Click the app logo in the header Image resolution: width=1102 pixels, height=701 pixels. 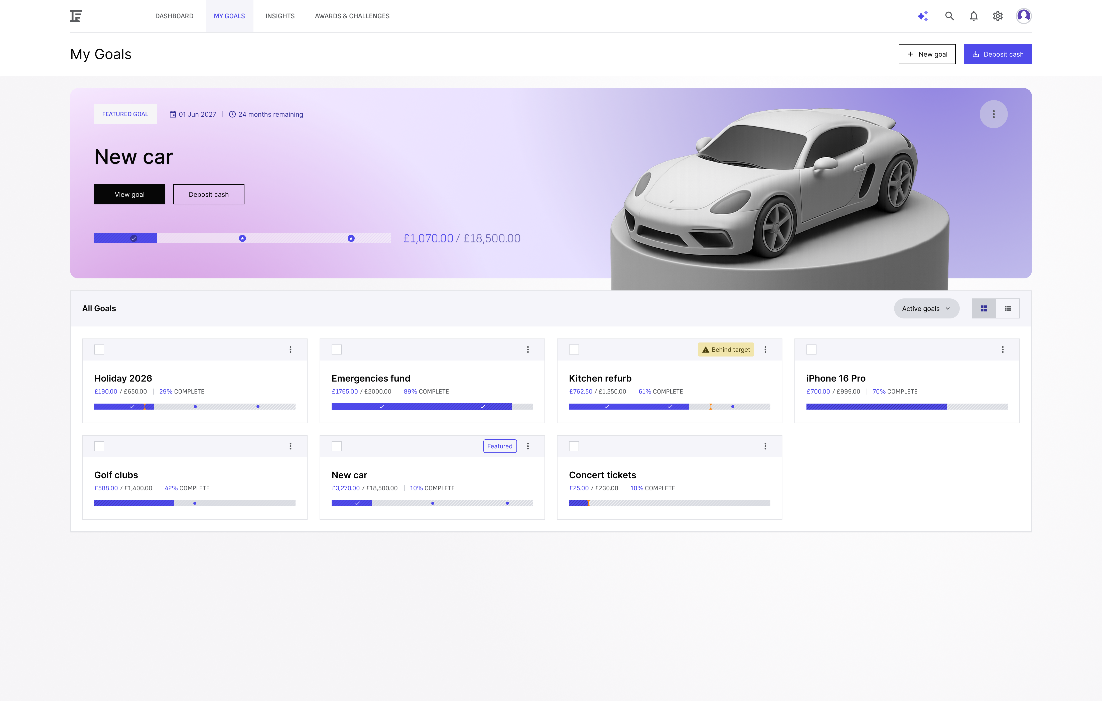click(x=76, y=16)
